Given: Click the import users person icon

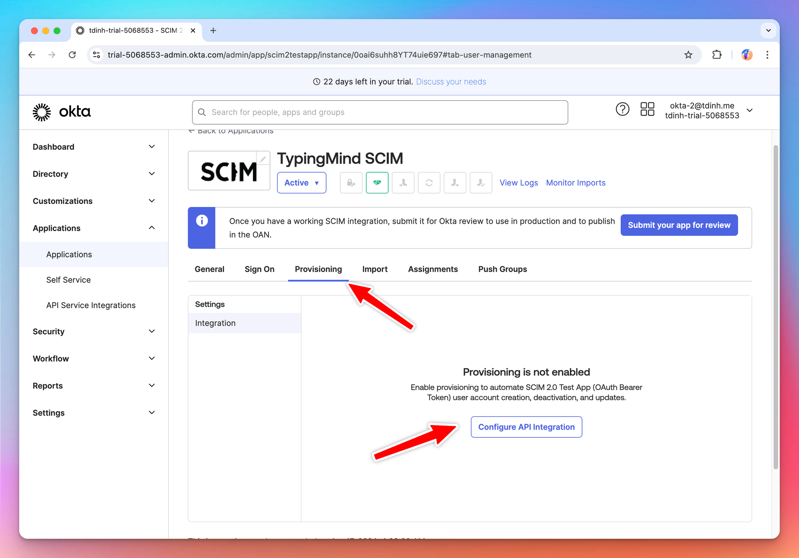Looking at the screenshot, I should click(x=403, y=183).
